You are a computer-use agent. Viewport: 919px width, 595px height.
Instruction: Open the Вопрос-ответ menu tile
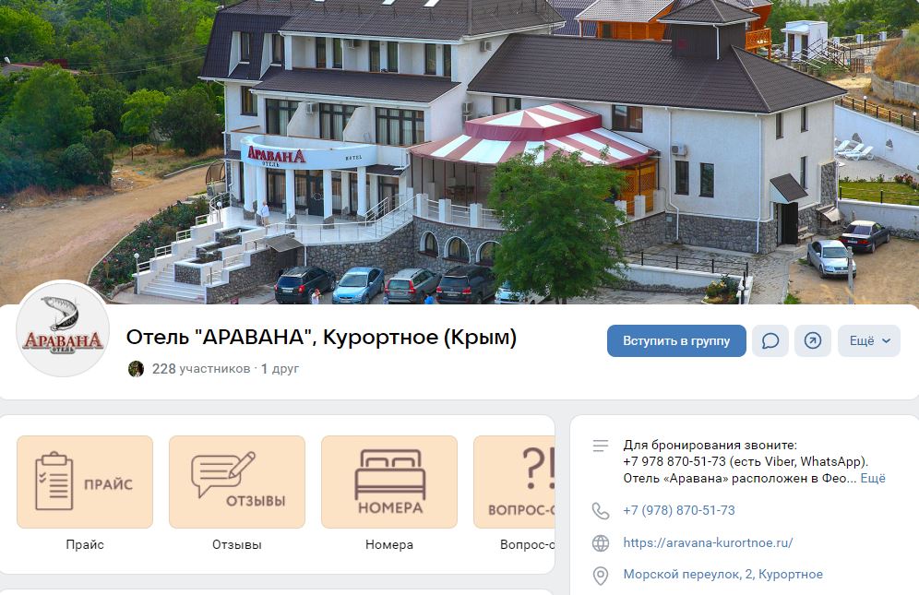coord(514,482)
